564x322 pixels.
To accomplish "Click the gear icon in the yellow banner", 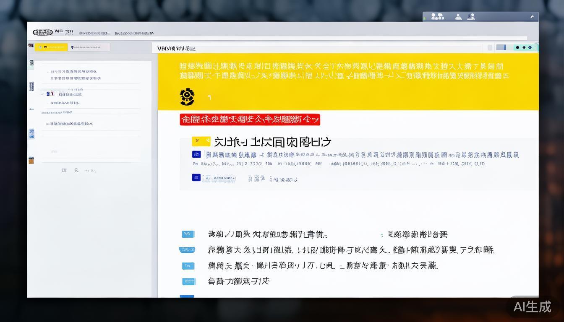I will click(x=187, y=96).
